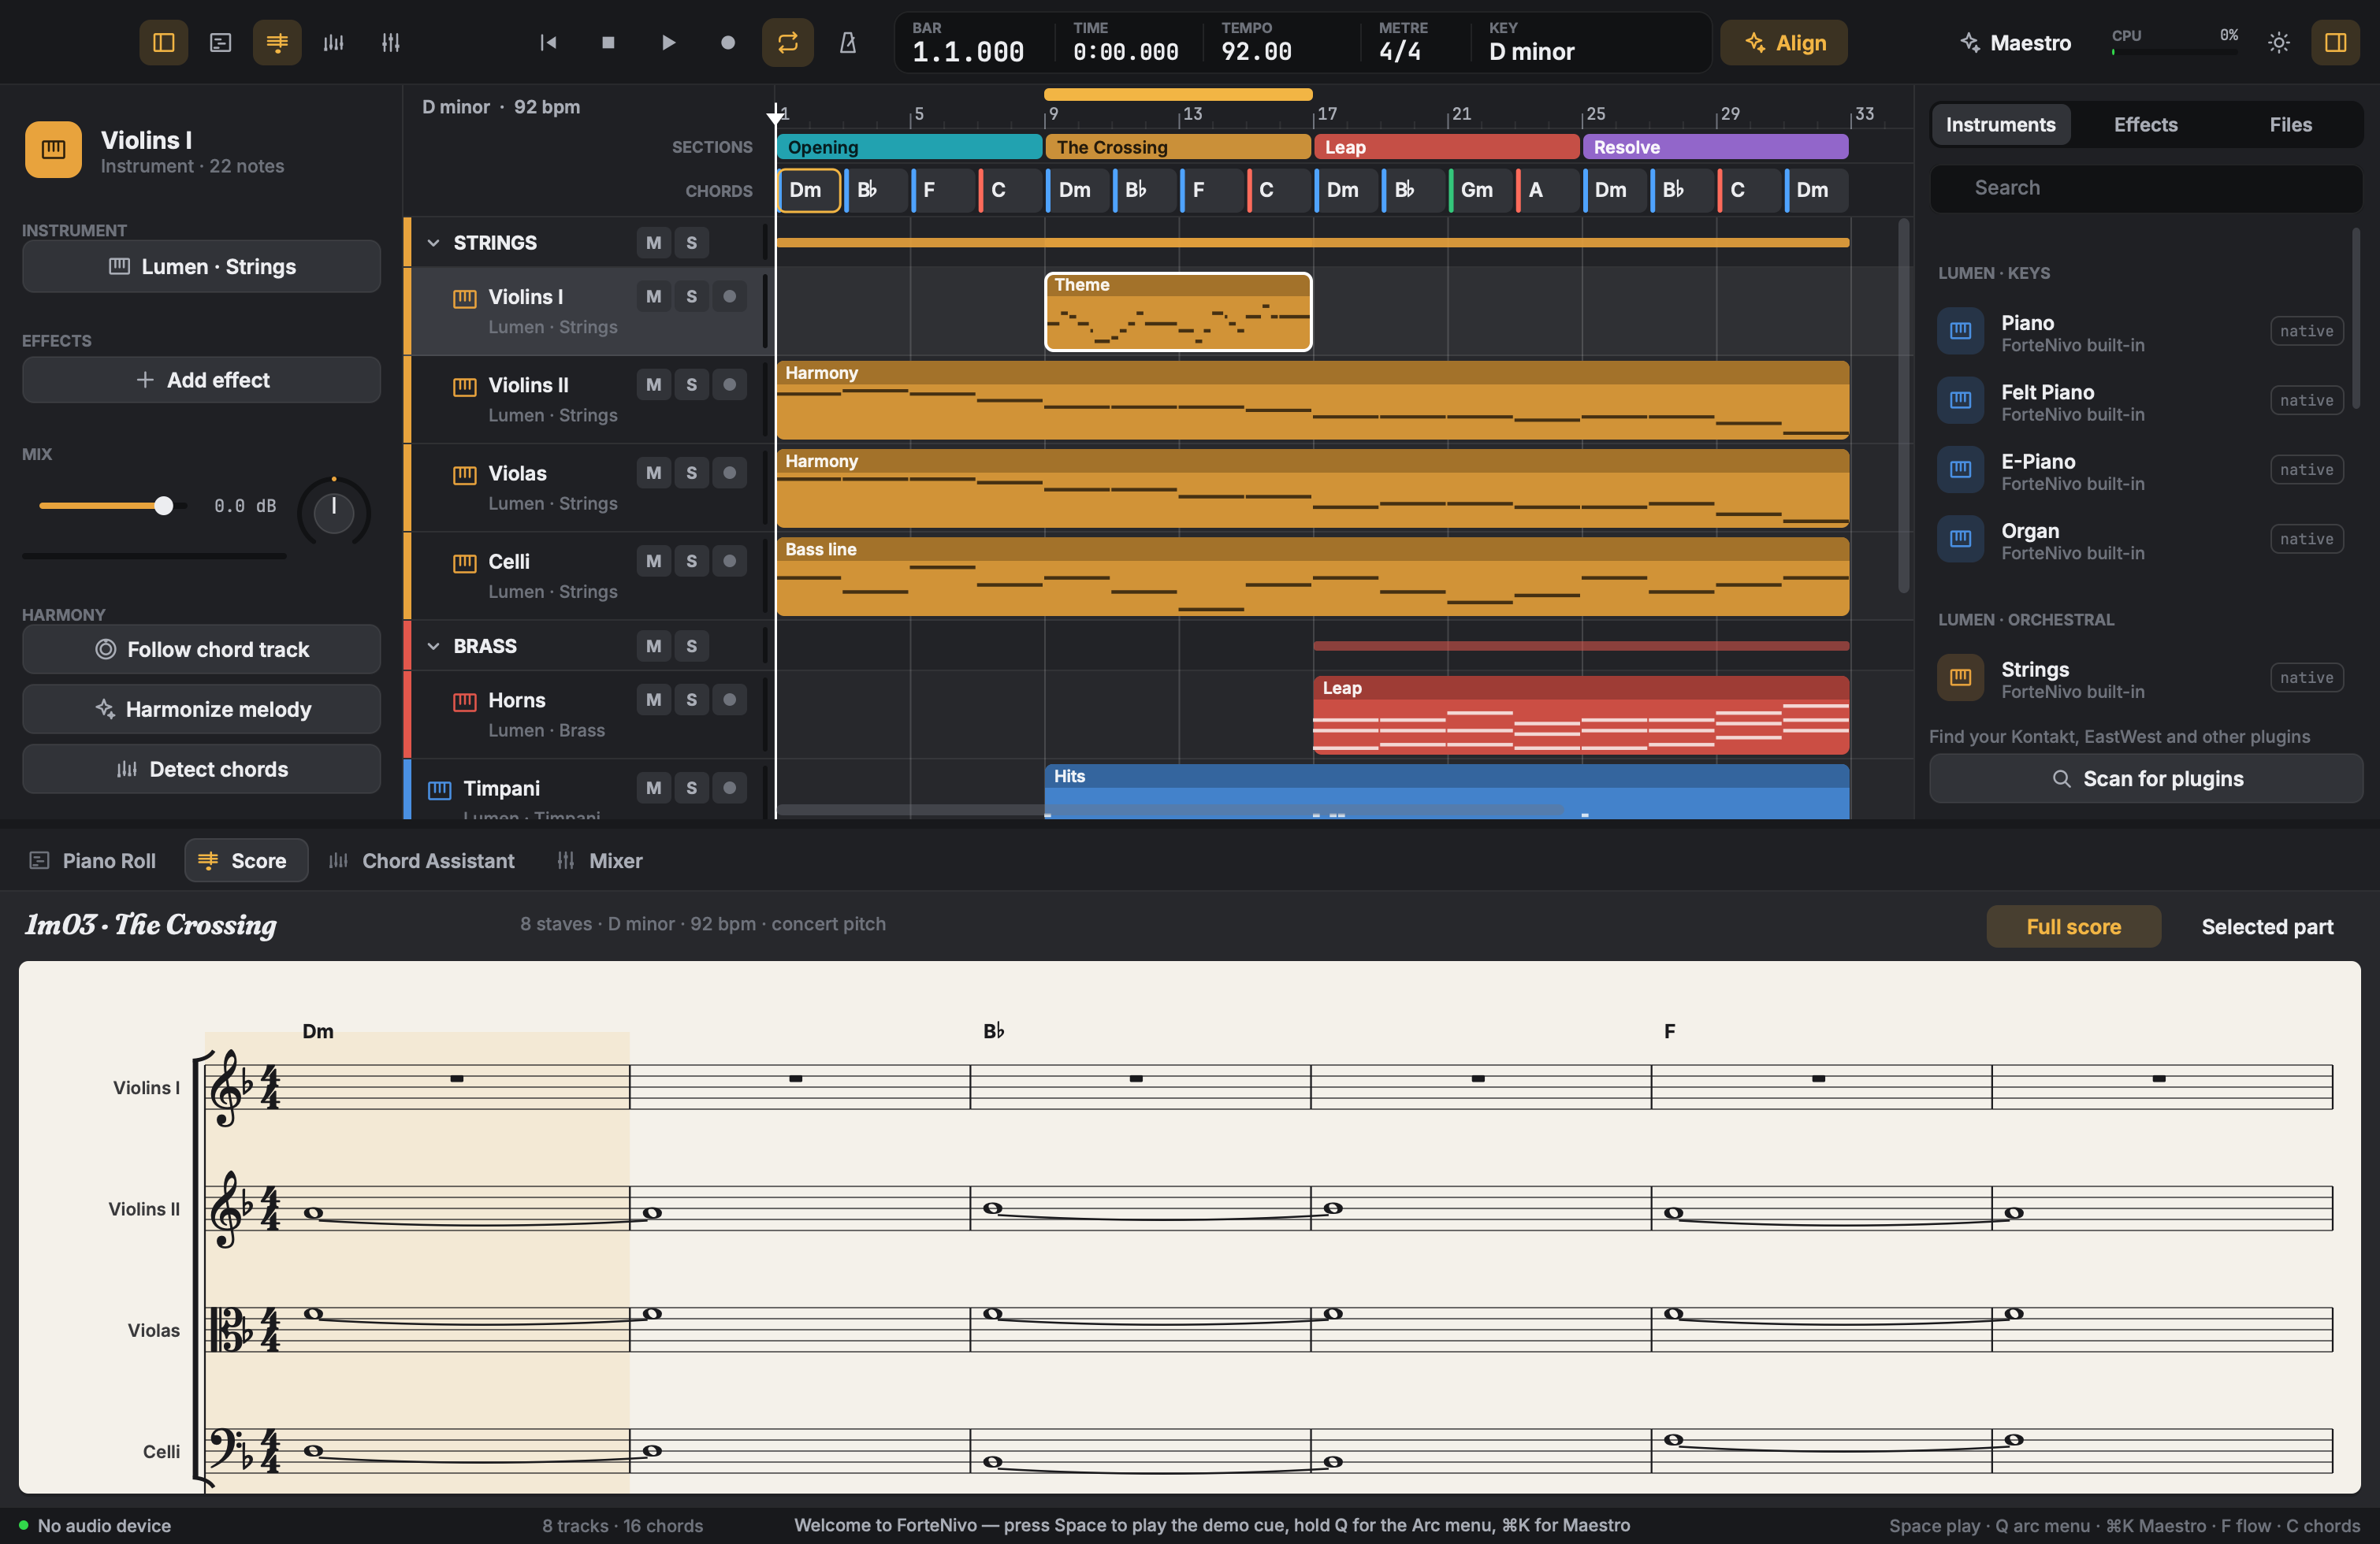Arm record on the Violas track
This screenshot has height=1544, width=2380.
(x=729, y=473)
